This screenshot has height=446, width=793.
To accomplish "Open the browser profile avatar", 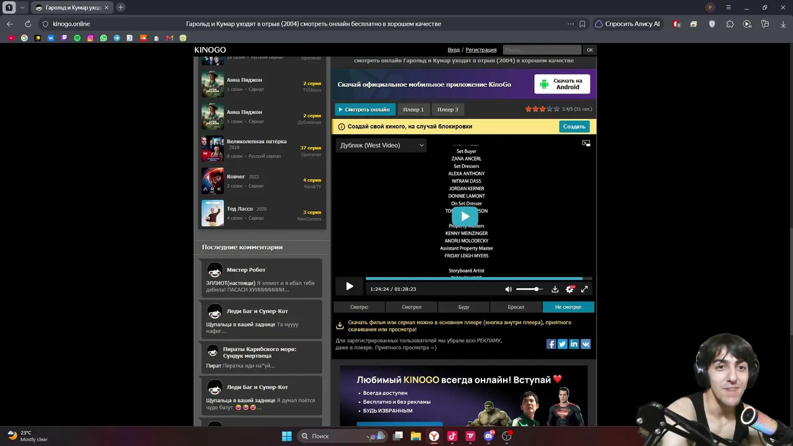I will [710, 7].
